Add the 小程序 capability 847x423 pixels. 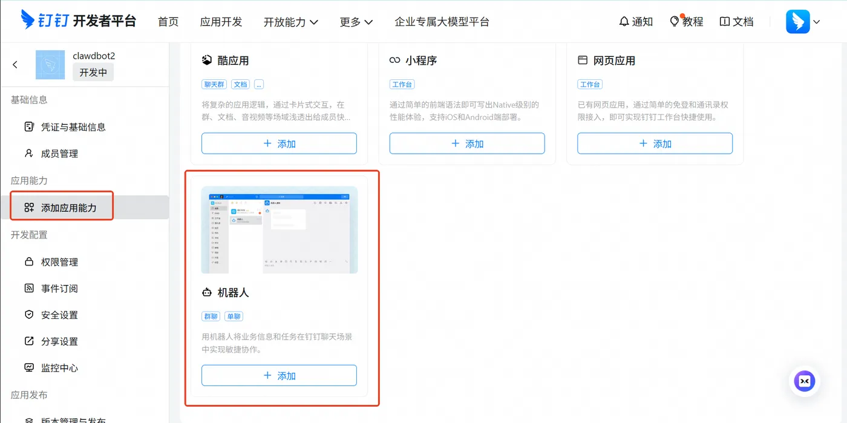coord(467,143)
